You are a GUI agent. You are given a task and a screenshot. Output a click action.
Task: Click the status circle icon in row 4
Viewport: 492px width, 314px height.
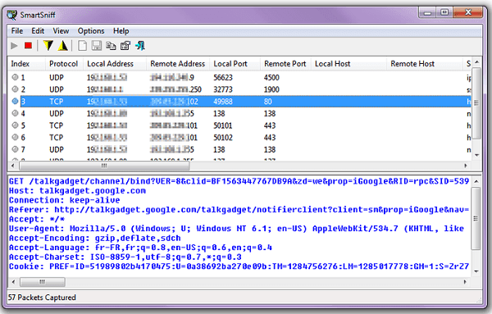[x=15, y=113]
